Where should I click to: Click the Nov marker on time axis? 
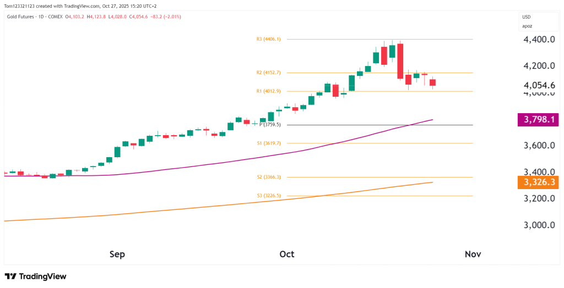[473, 254]
